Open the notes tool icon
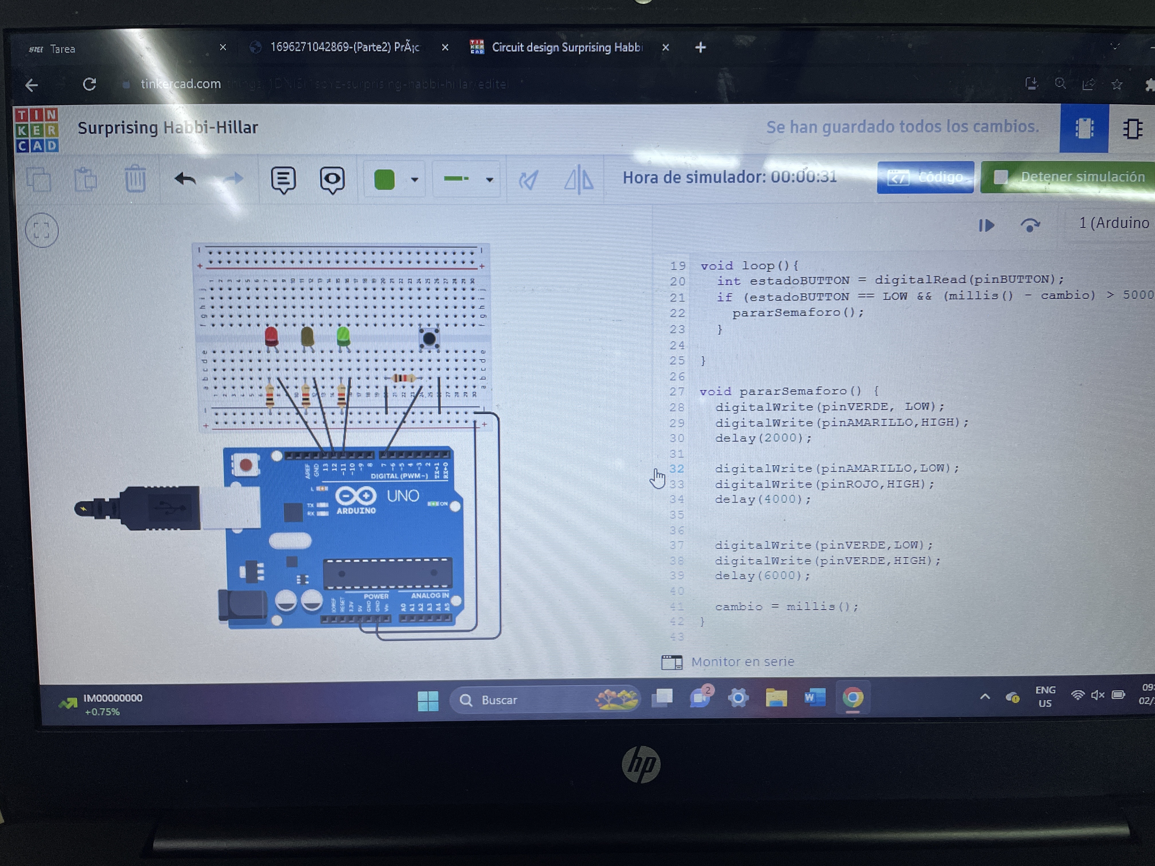This screenshot has width=1155, height=866. (x=283, y=180)
